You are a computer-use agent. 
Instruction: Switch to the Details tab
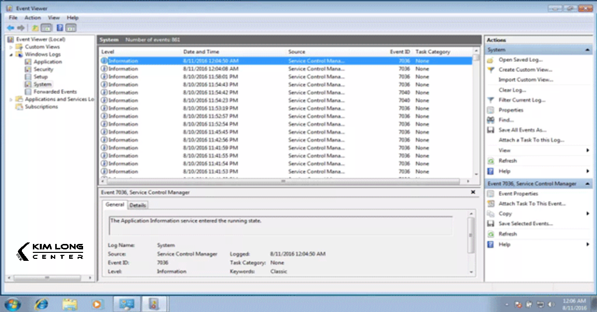coord(138,205)
